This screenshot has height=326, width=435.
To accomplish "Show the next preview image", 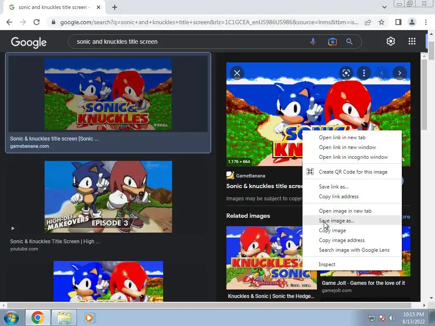I will click(399, 73).
